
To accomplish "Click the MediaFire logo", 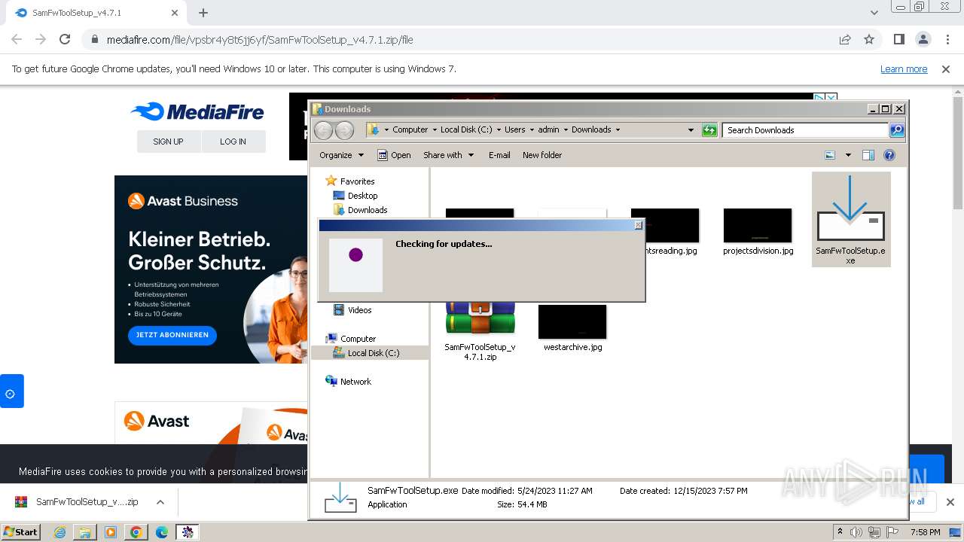I will point(197,112).
